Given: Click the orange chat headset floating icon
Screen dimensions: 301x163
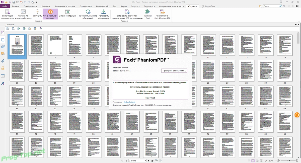Looking at the screenshot, I should (297, 115).
